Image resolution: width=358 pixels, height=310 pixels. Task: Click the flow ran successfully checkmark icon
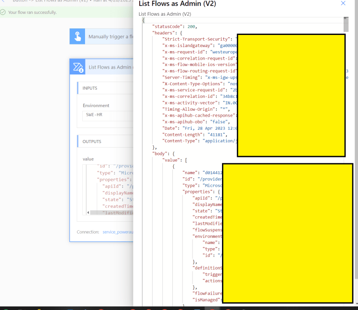click(x=3, y=12)
